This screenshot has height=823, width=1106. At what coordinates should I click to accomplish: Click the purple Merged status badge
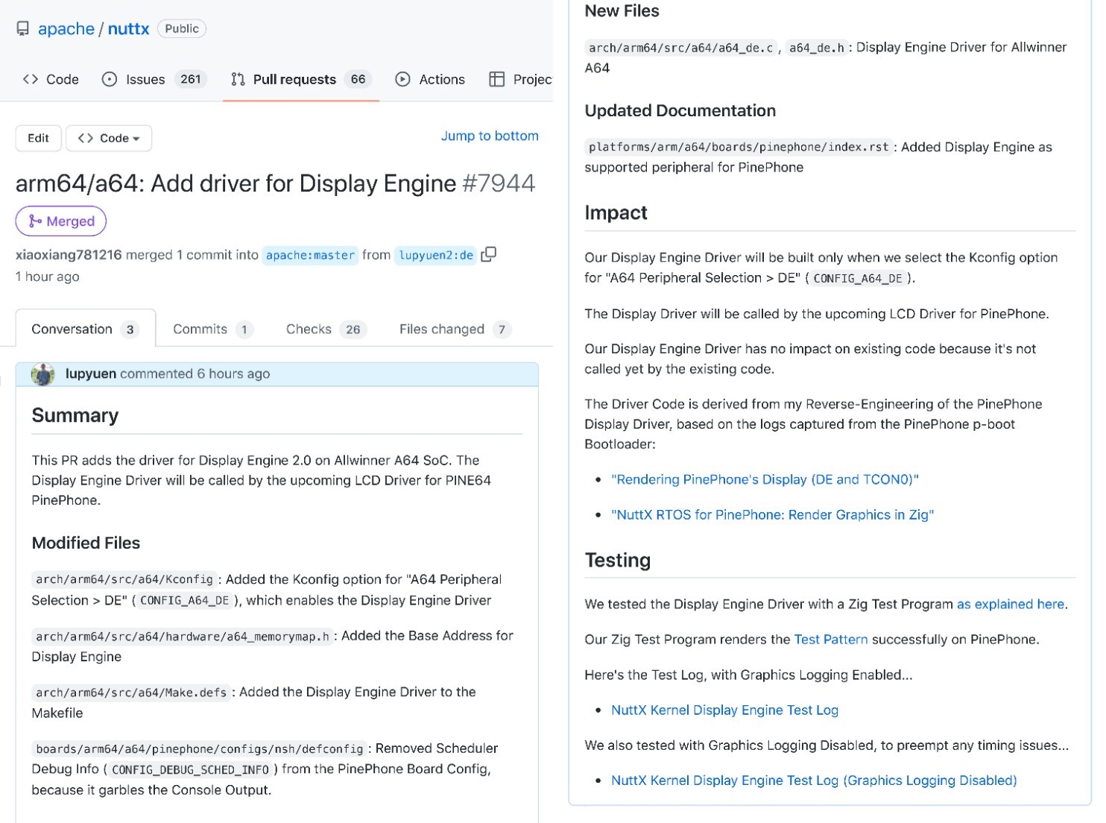(x=61, y=221)
